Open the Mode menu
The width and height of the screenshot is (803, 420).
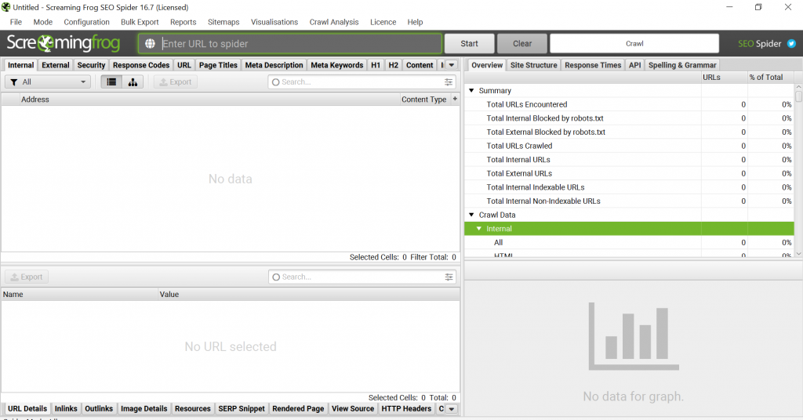[x=43, y=22]
